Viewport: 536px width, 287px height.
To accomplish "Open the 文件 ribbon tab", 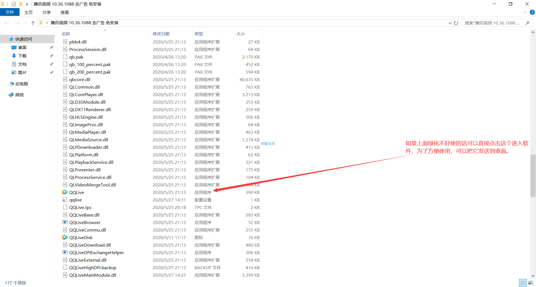I will click(10, 12).
